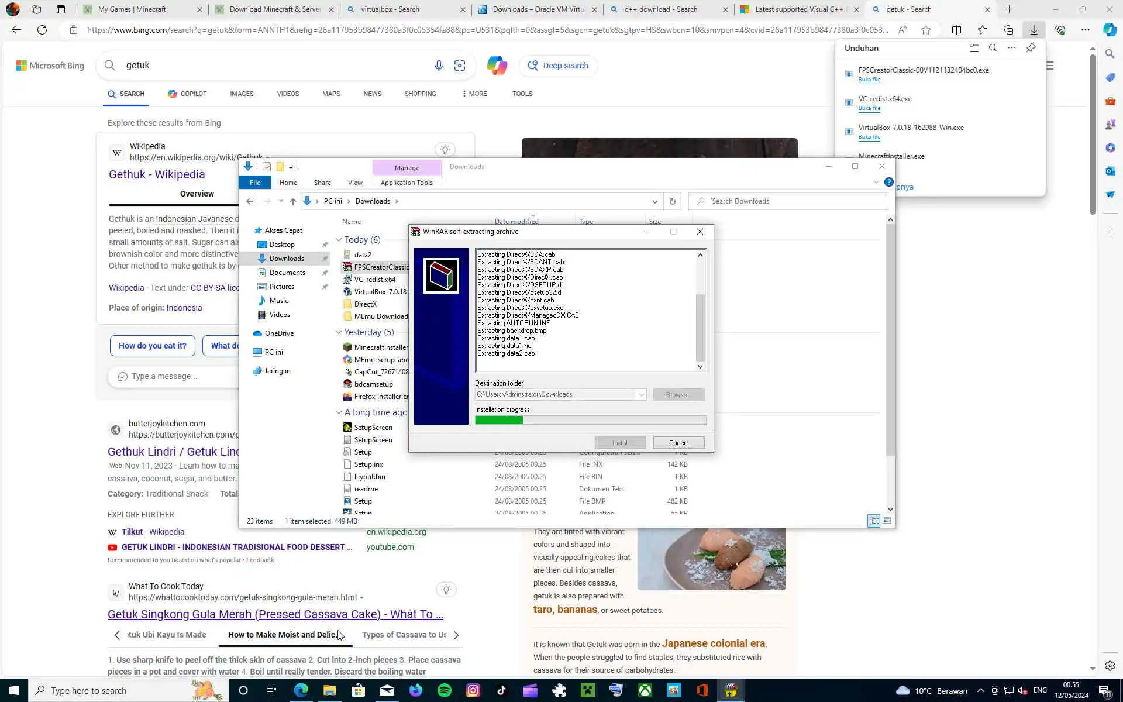Switch to large icons view in Explorer
The width and height of the screenshot is (1123, 702).
[x=887, y=521]
